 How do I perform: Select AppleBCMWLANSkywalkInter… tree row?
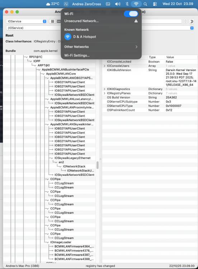(x=72, y=124)
